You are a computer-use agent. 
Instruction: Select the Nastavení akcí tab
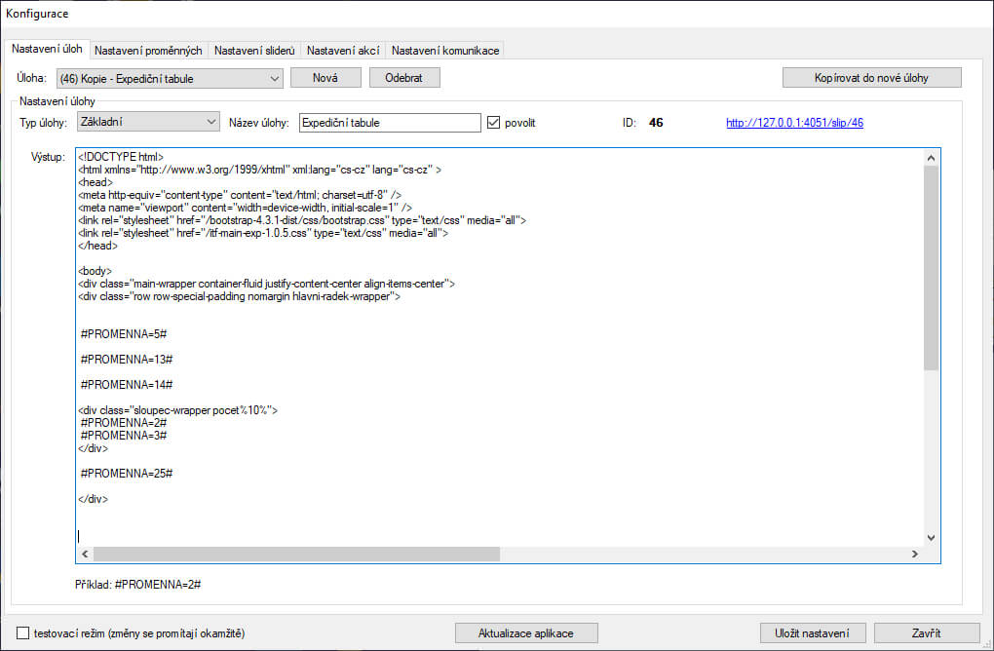coord(343,50)
